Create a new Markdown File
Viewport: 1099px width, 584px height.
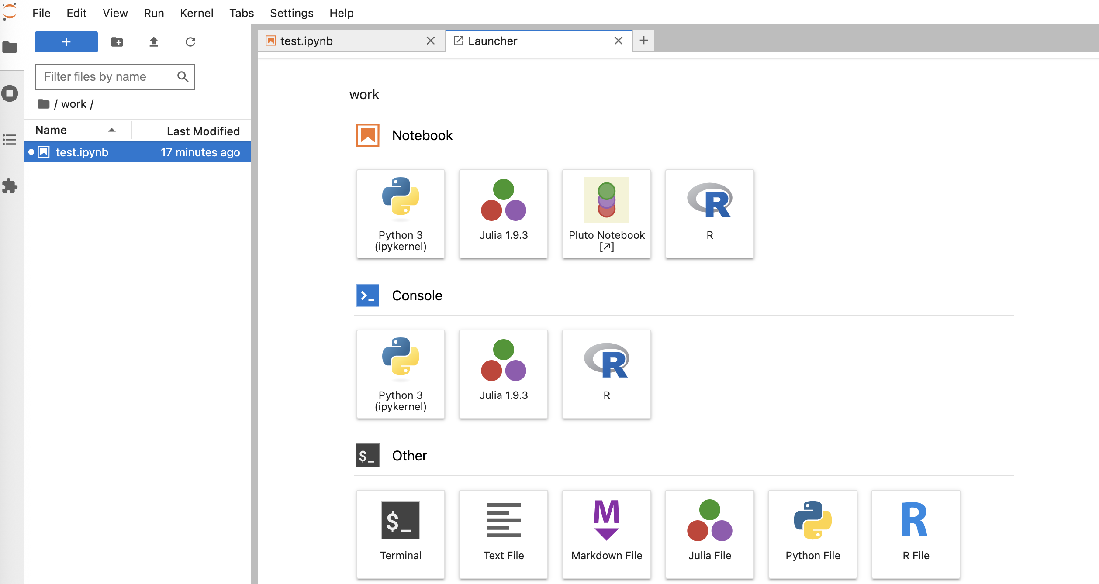coord(606,534)
